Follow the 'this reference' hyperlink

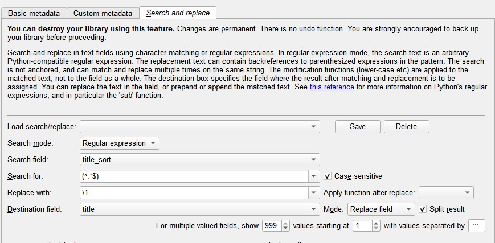point(332,87)
